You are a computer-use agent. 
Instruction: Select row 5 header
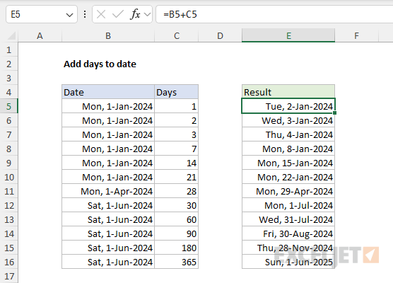coord(8,106)
